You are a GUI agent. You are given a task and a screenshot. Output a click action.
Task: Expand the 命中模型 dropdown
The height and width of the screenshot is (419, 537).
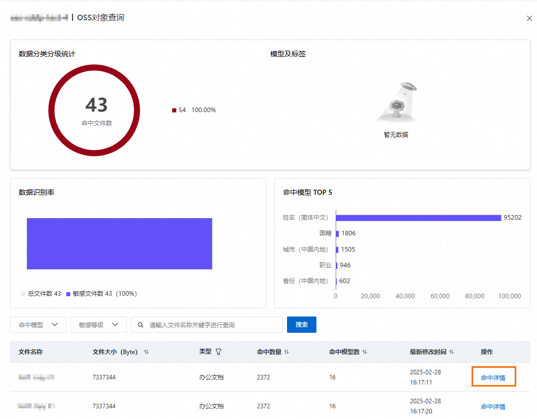click(38, 325)
